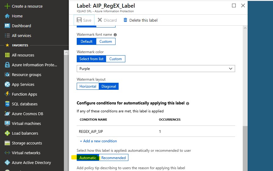Open All resources in favorites
The image size is (273, 171).
click(x=23, y=55)
